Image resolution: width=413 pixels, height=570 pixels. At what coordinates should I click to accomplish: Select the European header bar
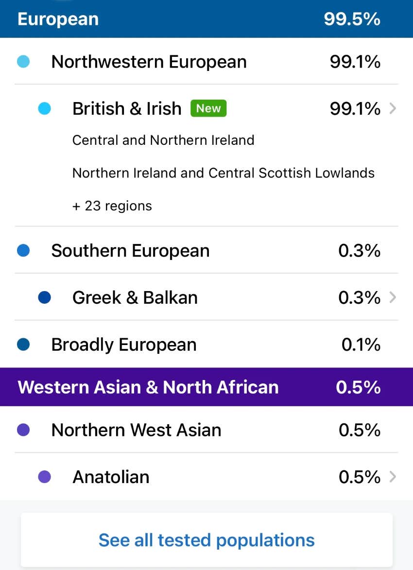click(206, 19)
